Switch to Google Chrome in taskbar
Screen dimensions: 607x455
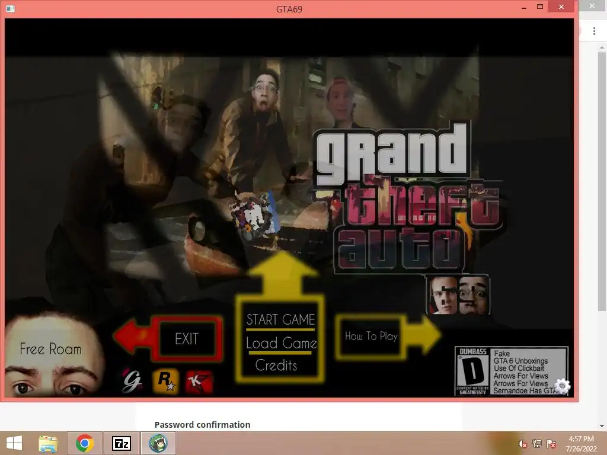85,443
